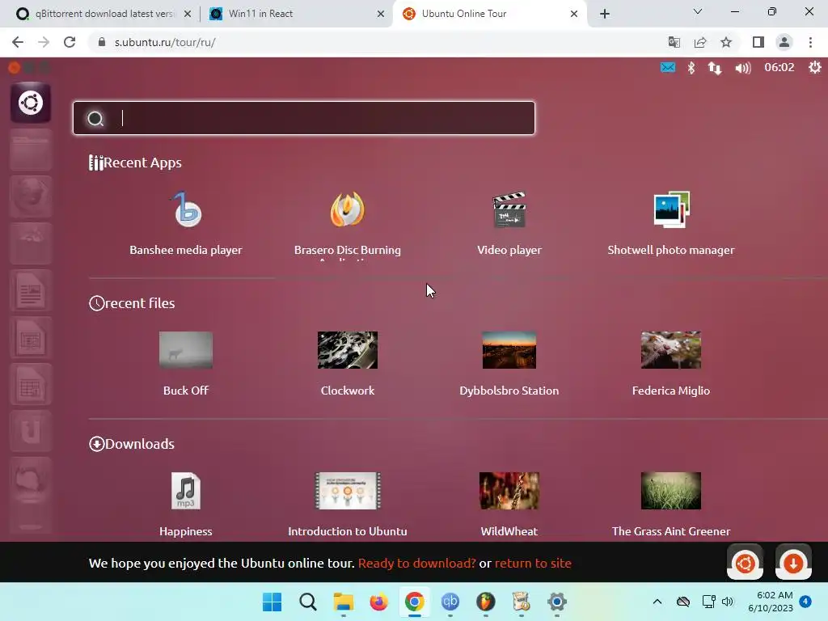Open the Dybbolsbro Station thumbnail
828x621 pixels.
pos(509,350)
